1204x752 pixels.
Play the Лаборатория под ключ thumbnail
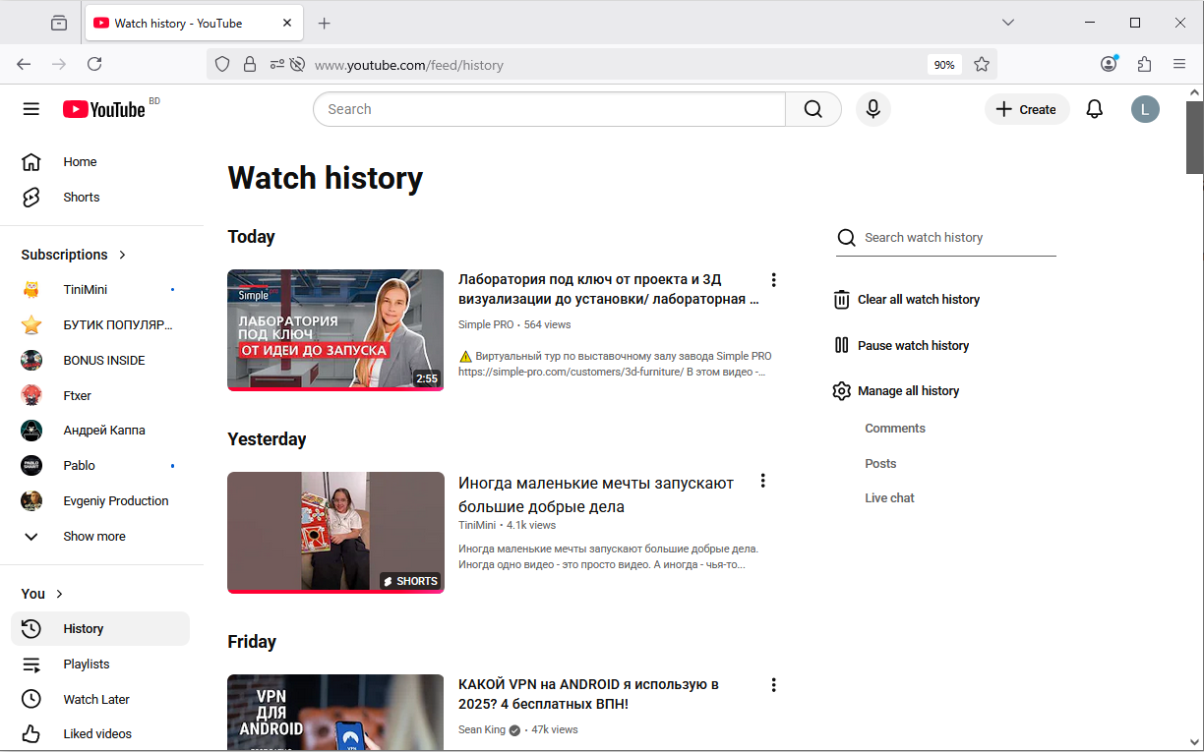tap(335, 330)
